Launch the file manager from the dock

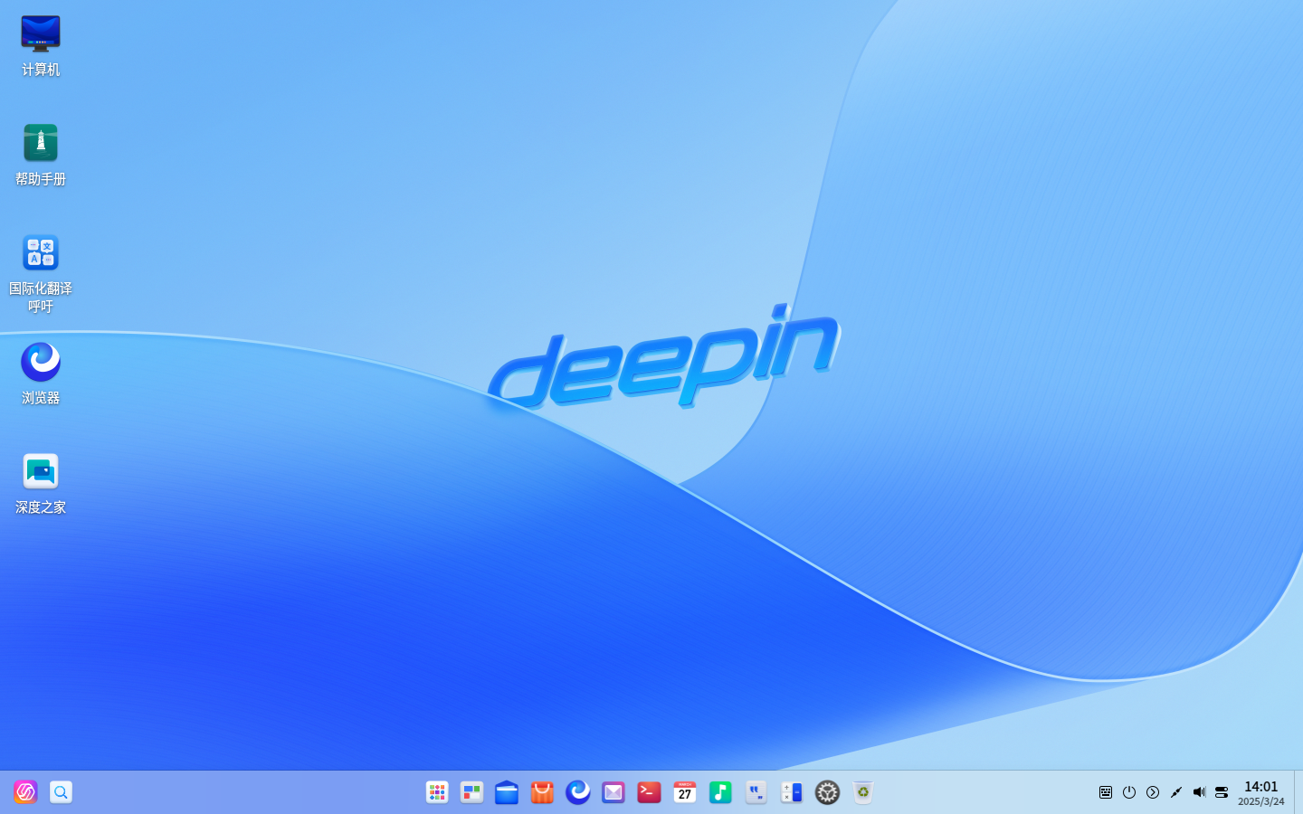[507, 792]
